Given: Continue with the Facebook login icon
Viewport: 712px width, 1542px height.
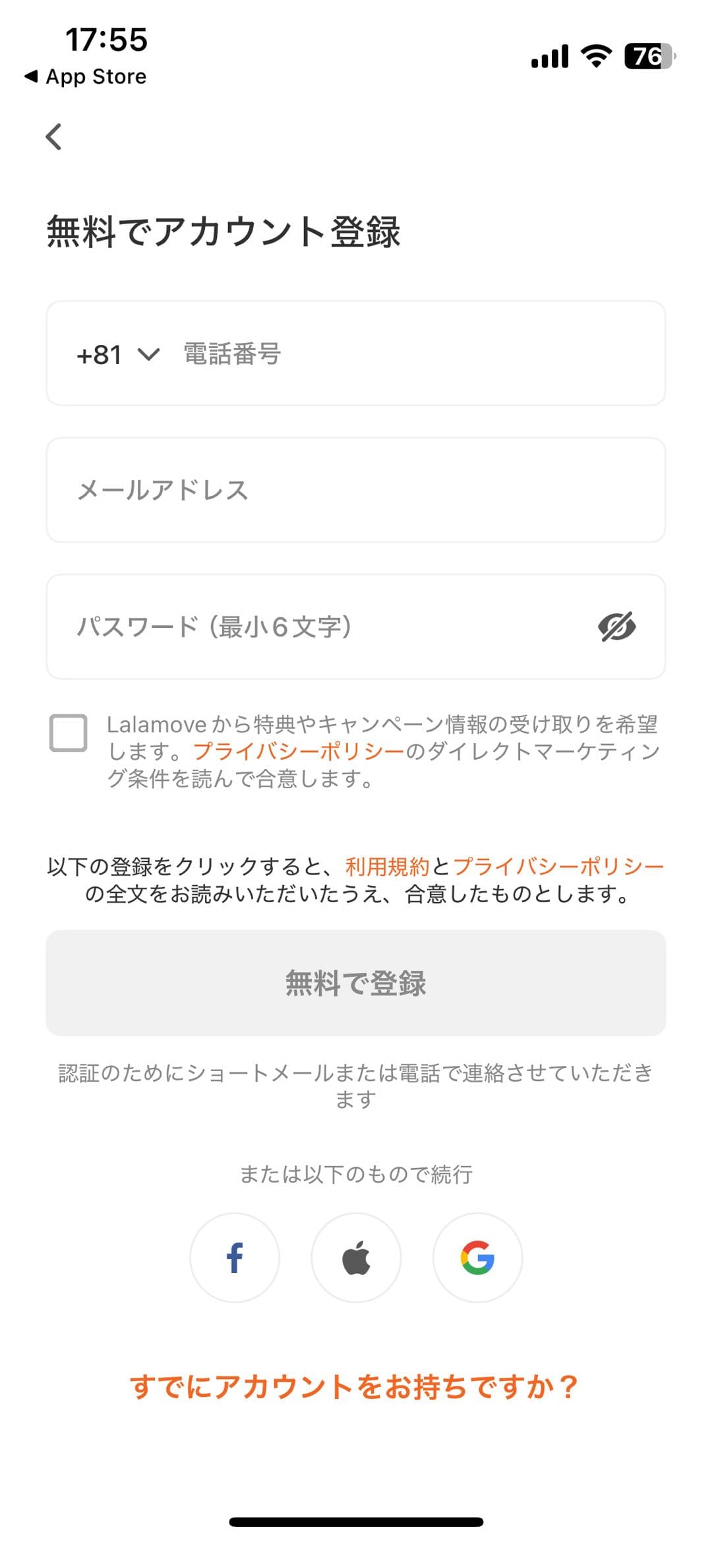Looking at the screenshot, I should click(x=235, y=1257).
